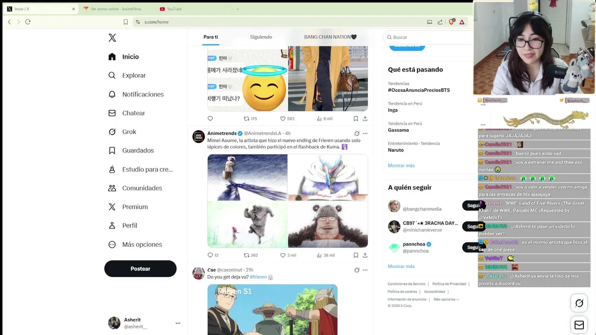
Task: Open Asherit account avatar at bottom left
Action: 114,323
